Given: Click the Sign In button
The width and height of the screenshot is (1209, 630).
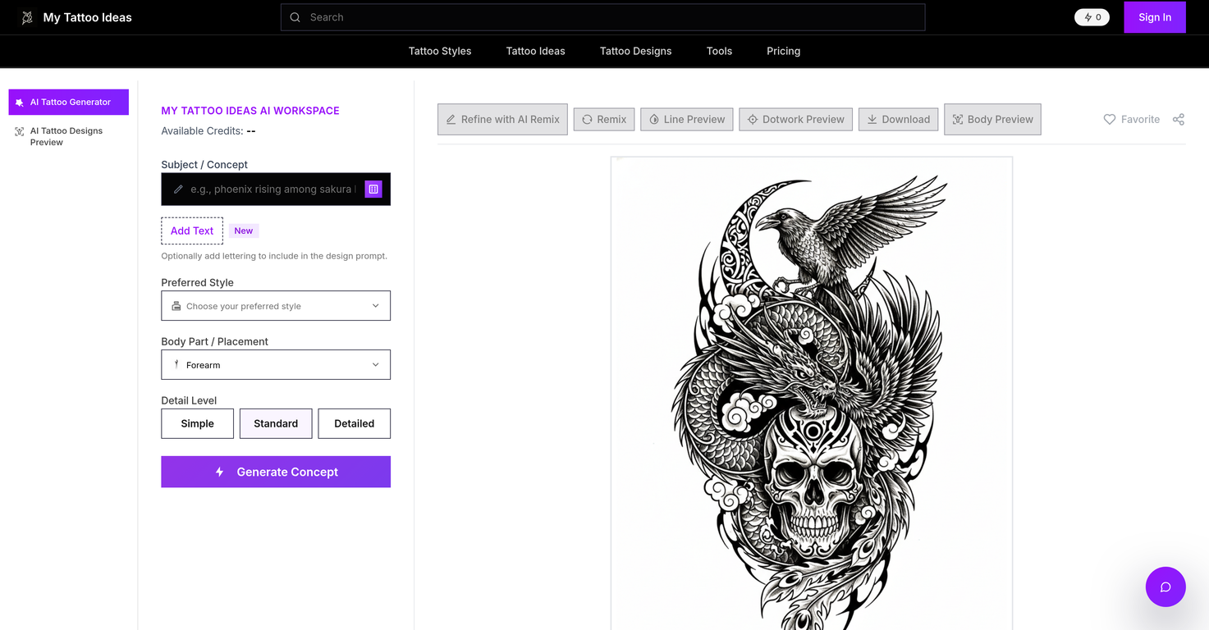Looking at the screenshot, I should [x=1154, y=16].
